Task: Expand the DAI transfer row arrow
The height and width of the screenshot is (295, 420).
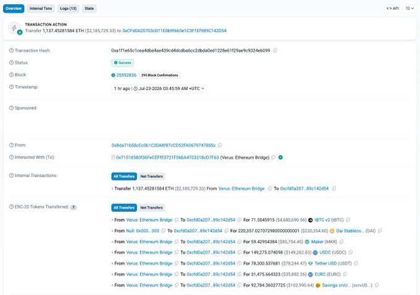Action: tap(112, 231)
